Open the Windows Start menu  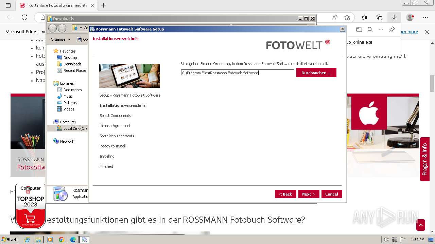9,240
